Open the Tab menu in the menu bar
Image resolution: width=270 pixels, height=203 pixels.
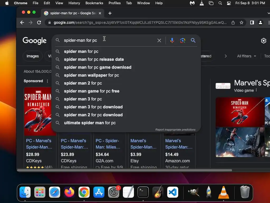coord(129,3)
